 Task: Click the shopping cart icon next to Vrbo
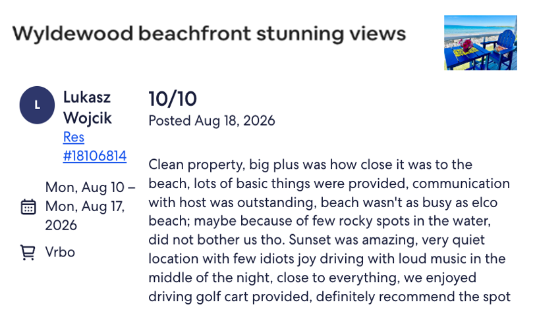click(x=28, y=253)
